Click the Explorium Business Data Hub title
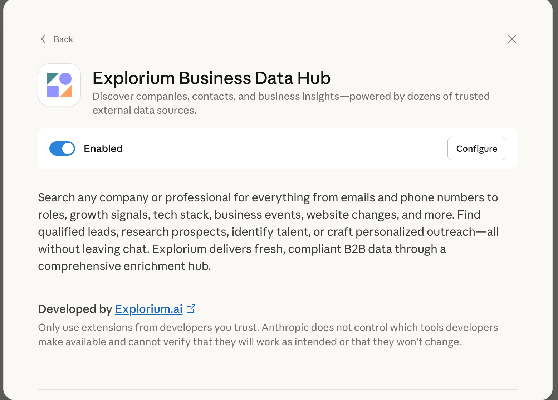 (x=211, y=78)
